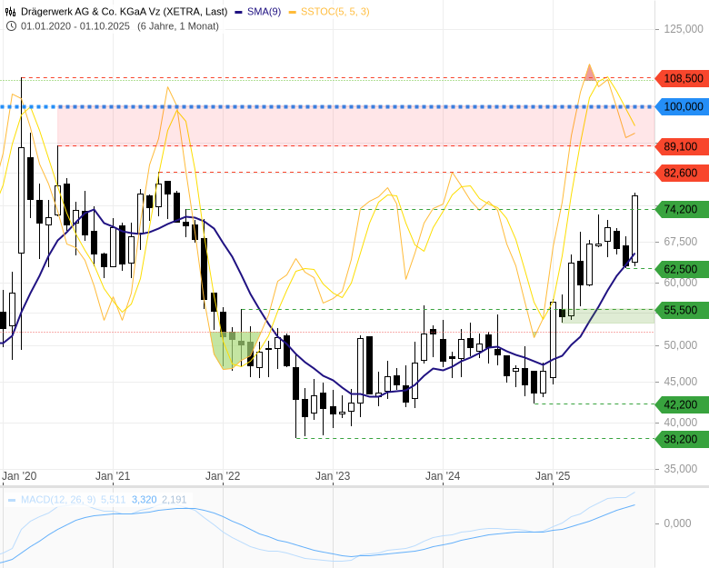
Task: Click the green 55,500 support label
Action: coord(681,310)
